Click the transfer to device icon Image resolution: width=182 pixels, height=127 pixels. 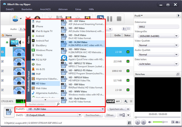pyautogui.click(x=122, y=115)
